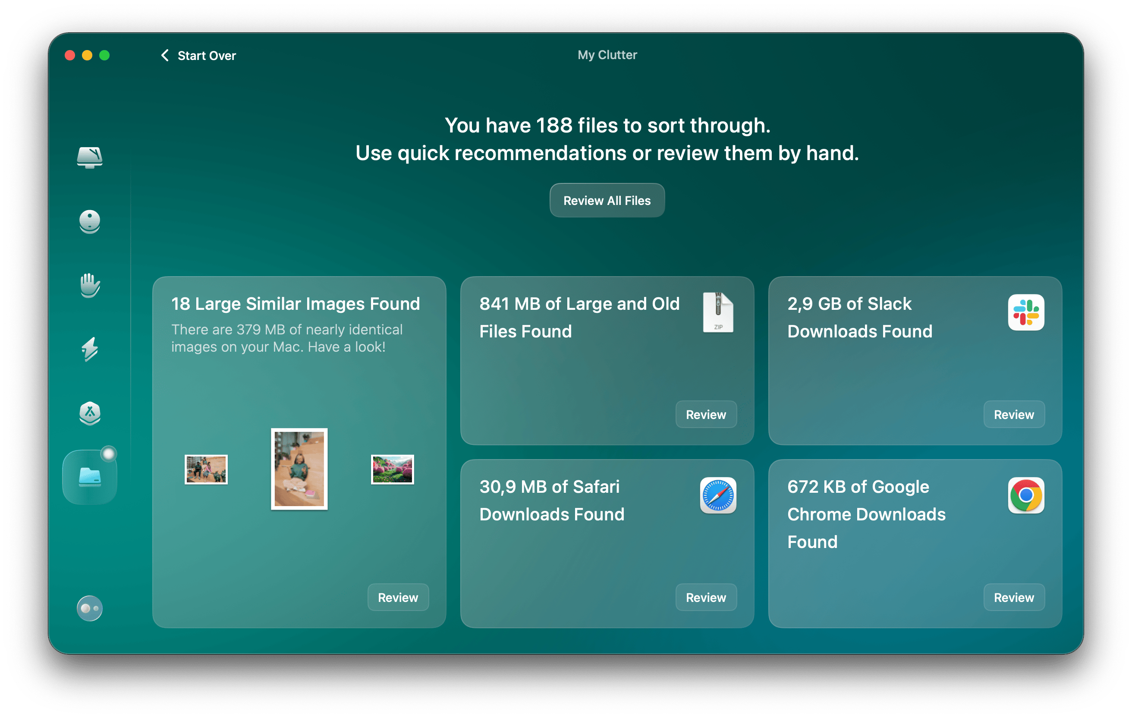Viewport: 1132px width, 718px height.
Task: Select the My Clutter folder icon
Action: (x=89, y=477)
